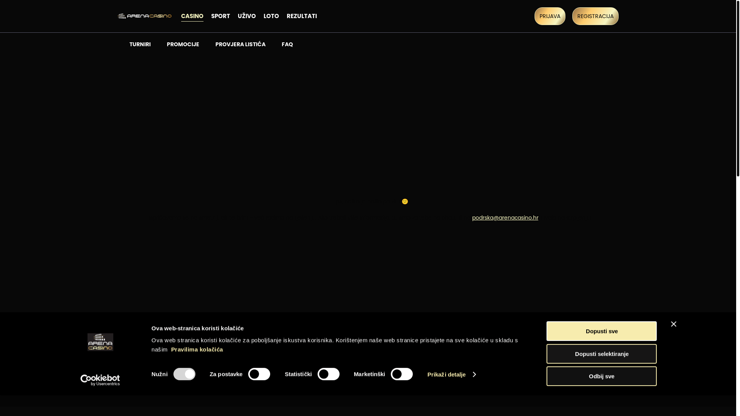
Task: Click the podrska@arenacasino.hr email link
Action: point(505,218)
